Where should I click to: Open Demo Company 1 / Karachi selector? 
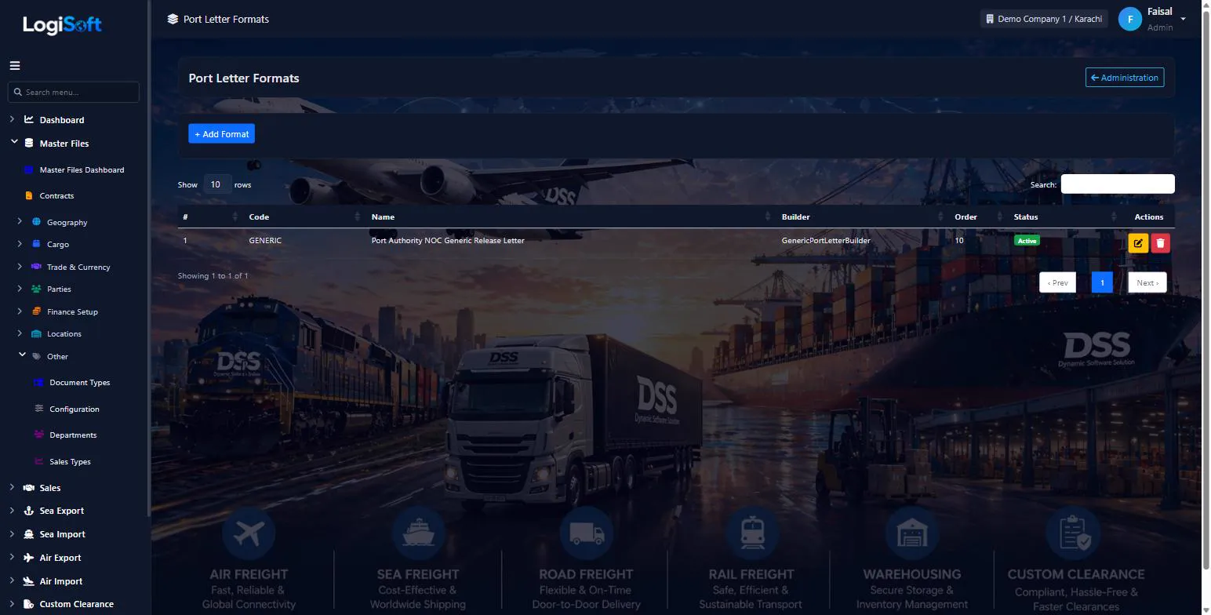[x=1043, y=19]
